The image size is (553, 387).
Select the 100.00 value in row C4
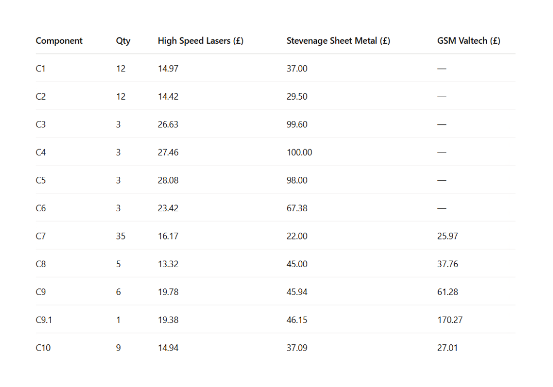(299, 153)
